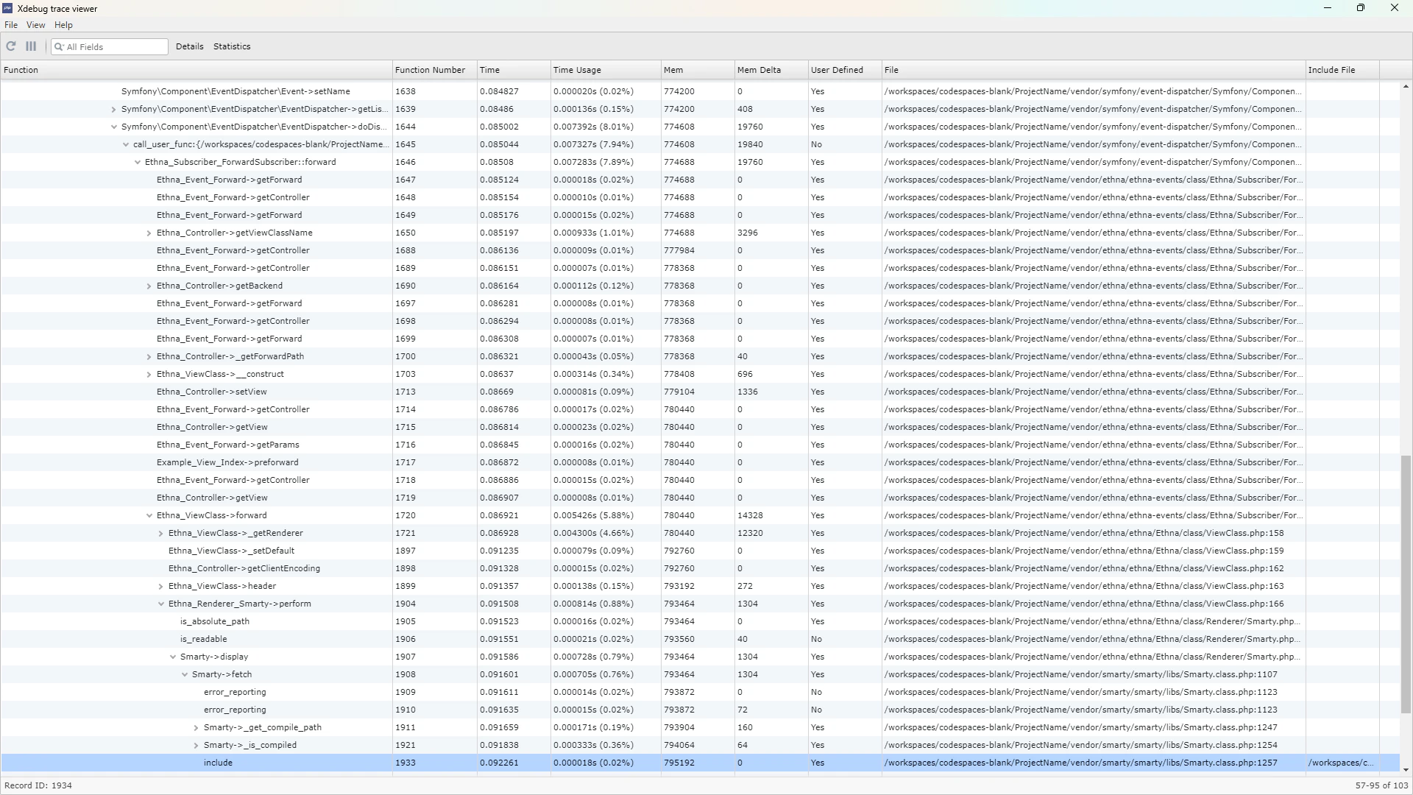Open the View menu
This screenshot has height=795, width=1413.
(35, 25)
